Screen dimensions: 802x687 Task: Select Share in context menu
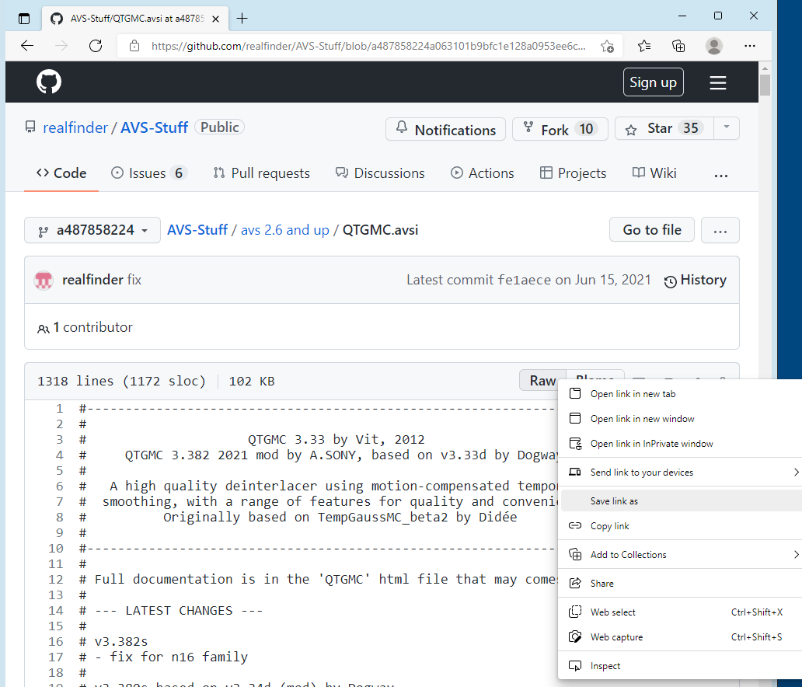point(680,583)
